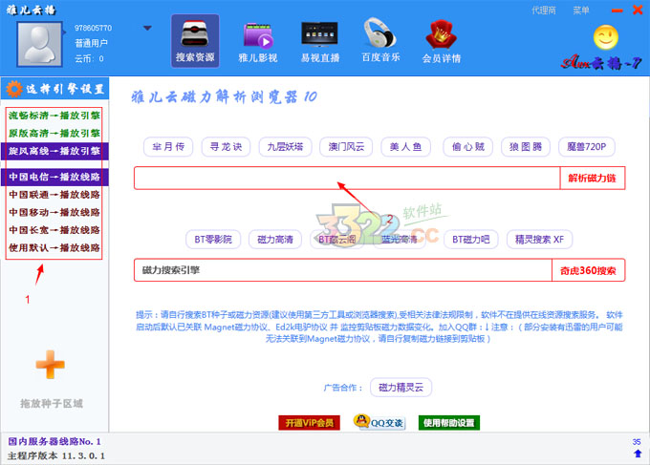Click the red 开通VIP会员 button
Screen dimensions: 650x465
pos(310,423)
